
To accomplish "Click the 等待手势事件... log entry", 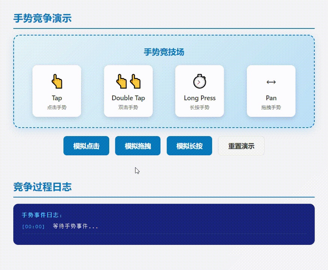I will click(75, 226).
